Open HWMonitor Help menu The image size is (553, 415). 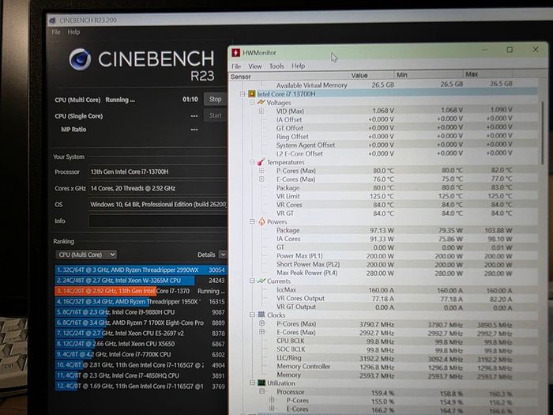(x=298, y=66)
